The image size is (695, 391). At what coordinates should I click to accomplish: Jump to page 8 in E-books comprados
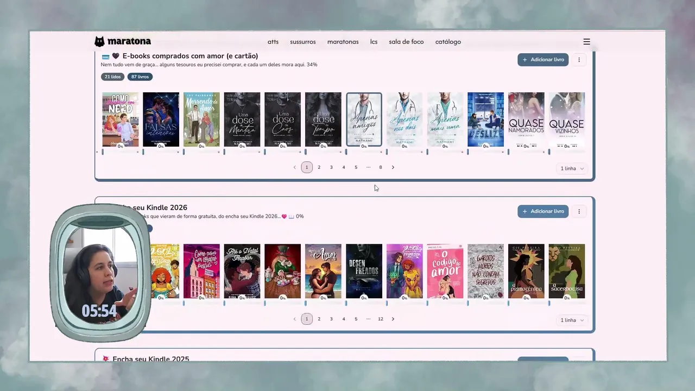point(381,167)
